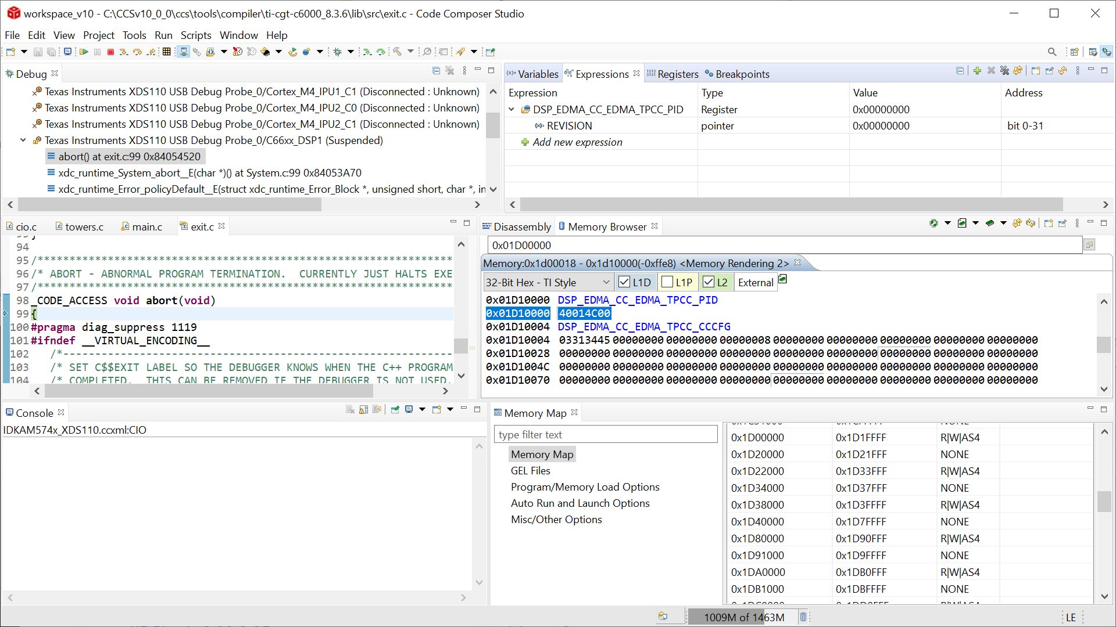The image size is (1116, 627).
Task: Click the Step Return toolbar icon
Action: pos(151,52)
